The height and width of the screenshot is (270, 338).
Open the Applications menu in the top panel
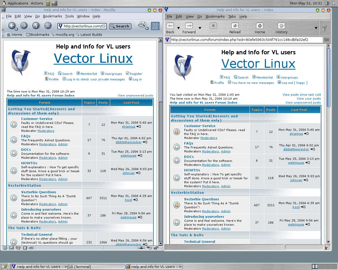(18, 3)
